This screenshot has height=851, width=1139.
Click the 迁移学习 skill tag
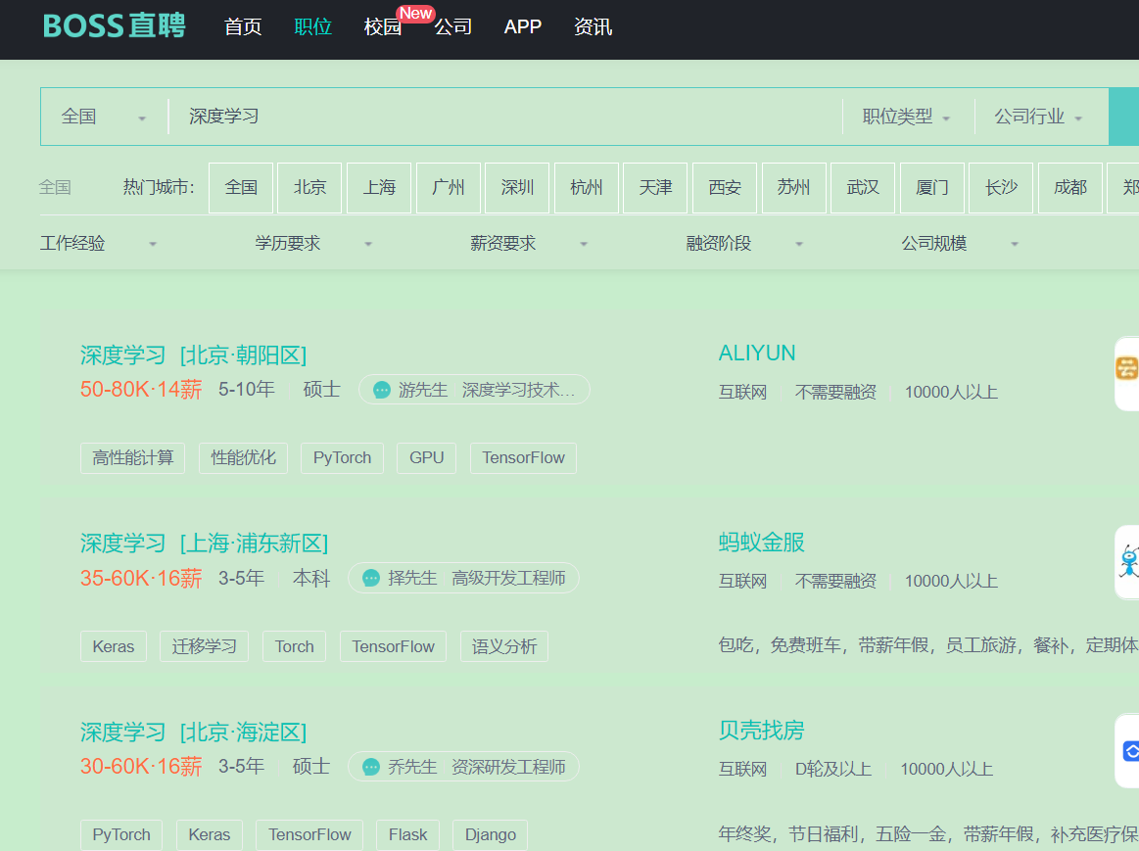tap(204, 646)
